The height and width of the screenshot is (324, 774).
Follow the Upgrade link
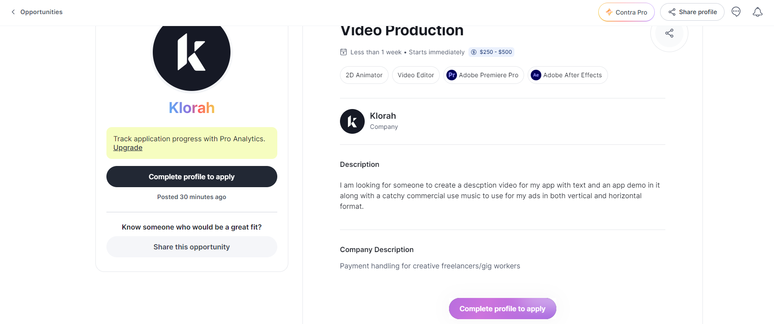click(x=128, y=148)
